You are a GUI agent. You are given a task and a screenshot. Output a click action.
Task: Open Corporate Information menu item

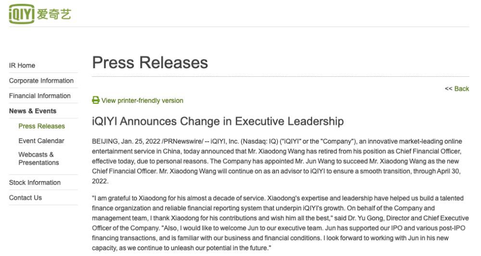click(41, 81)
